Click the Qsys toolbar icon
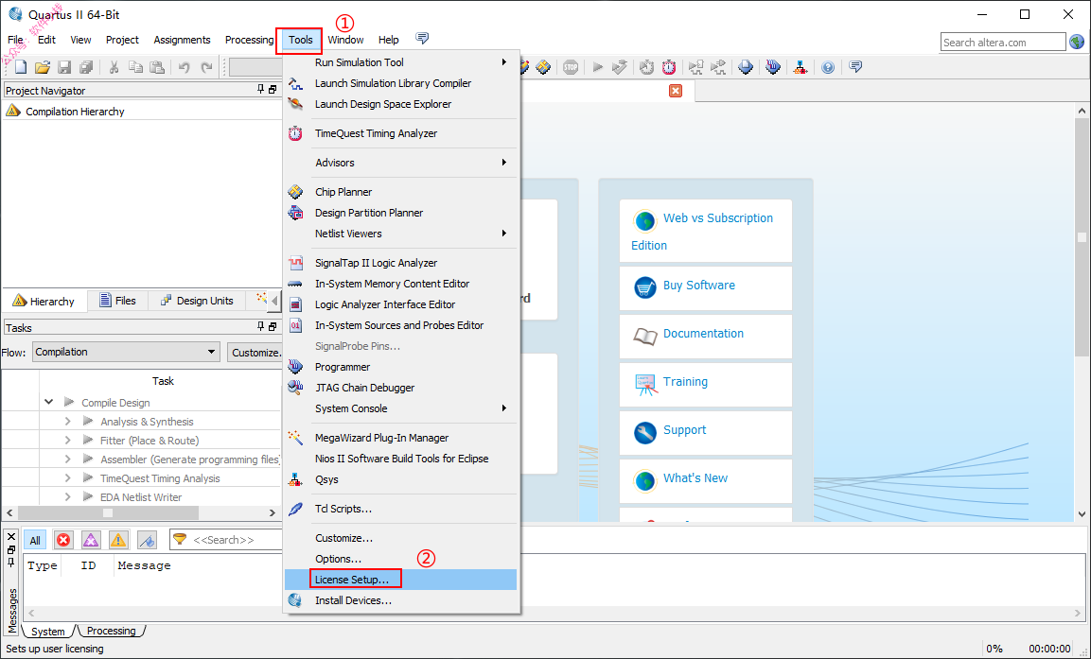Image resolution: width=1091 pixels, height=659 pixels. click(801, 67)
